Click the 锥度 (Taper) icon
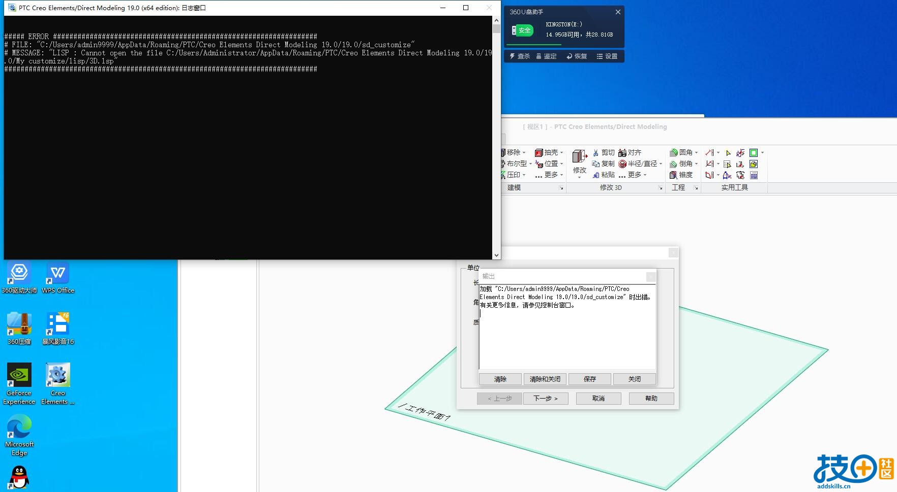Image resolution: width=897 pixels, height=492 pixels. tap(674, 175)
